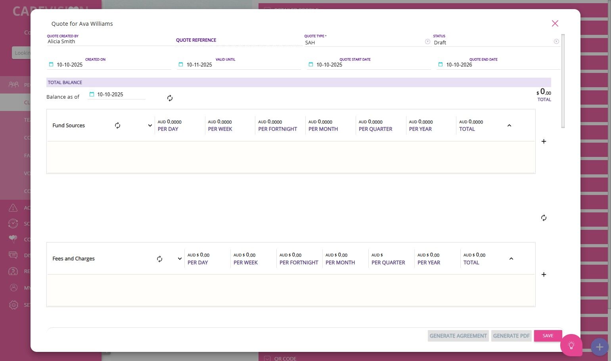
Task: Open the chat bubble icon in the background sidebar
Action: 13,255
